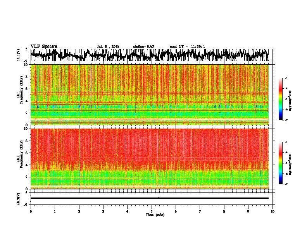
Task: Click the "VLF Spectra" plot title
Action: (44, 46)
